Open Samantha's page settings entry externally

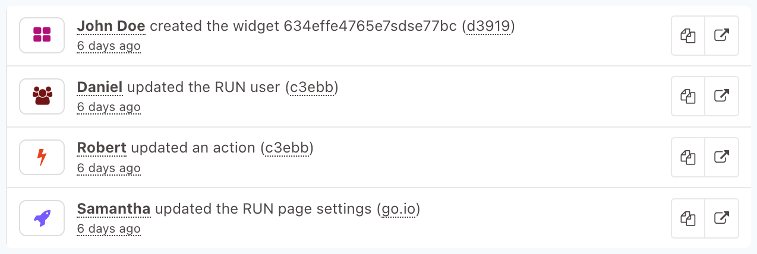721,218
